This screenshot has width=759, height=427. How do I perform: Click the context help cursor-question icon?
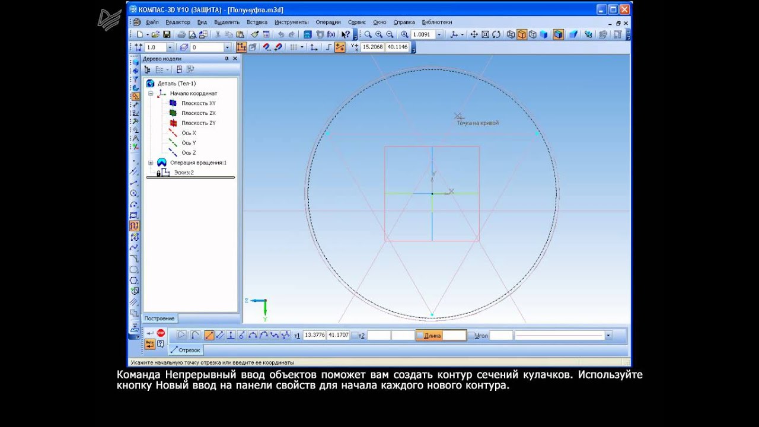coord(345,34)
